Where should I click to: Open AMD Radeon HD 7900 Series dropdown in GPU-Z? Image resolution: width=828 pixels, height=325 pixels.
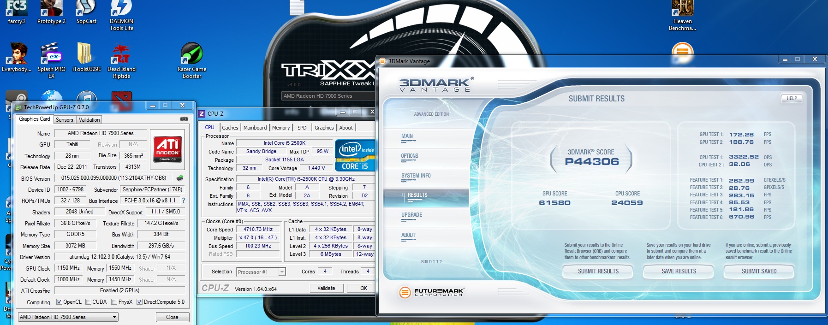click(x=68, y=317)
